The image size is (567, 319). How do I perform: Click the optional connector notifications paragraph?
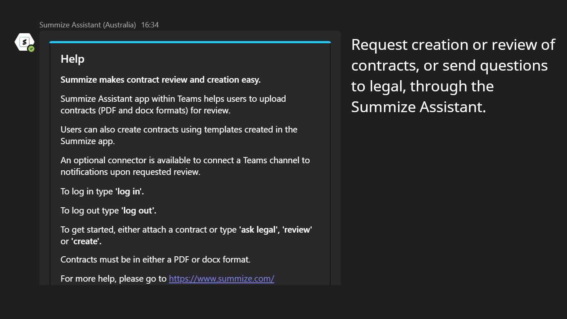pos(185,166)
